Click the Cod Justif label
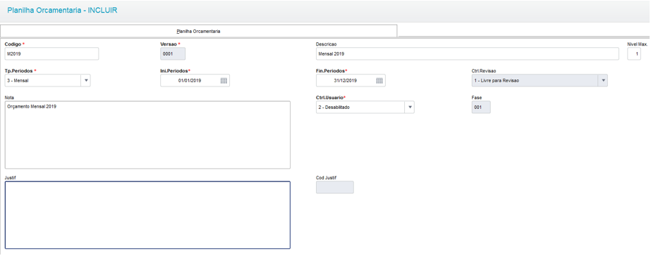The height and width of the screenshot is (258, 651). tap(327, 177)
